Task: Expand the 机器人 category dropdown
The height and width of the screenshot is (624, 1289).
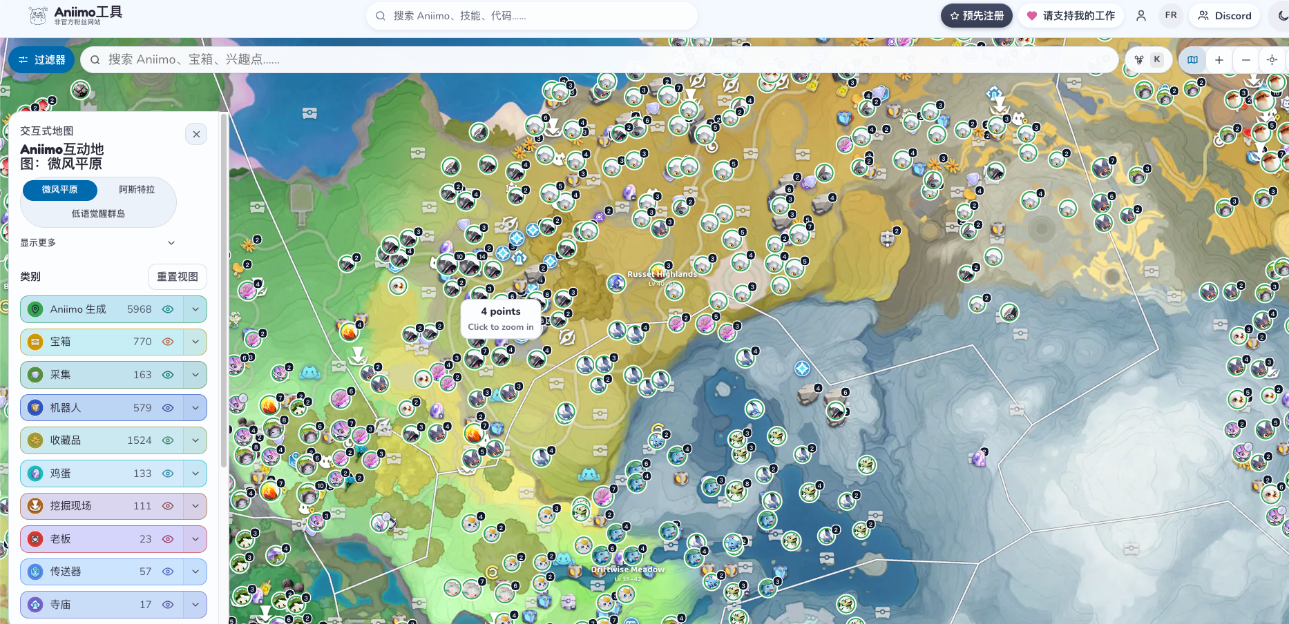Action: point(195,408)
